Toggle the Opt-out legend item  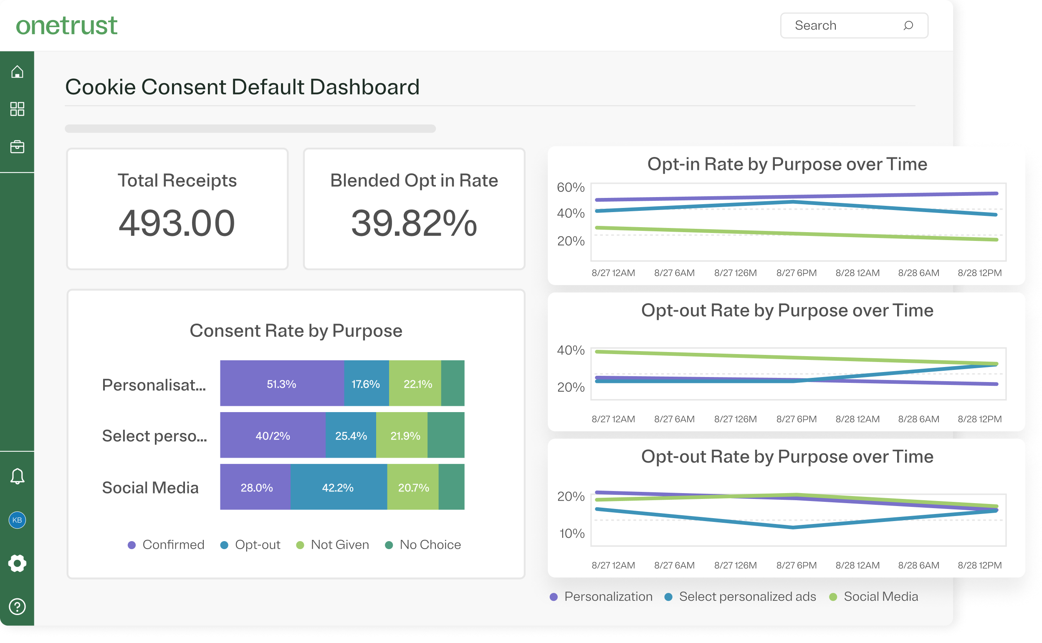coord(250,545)
